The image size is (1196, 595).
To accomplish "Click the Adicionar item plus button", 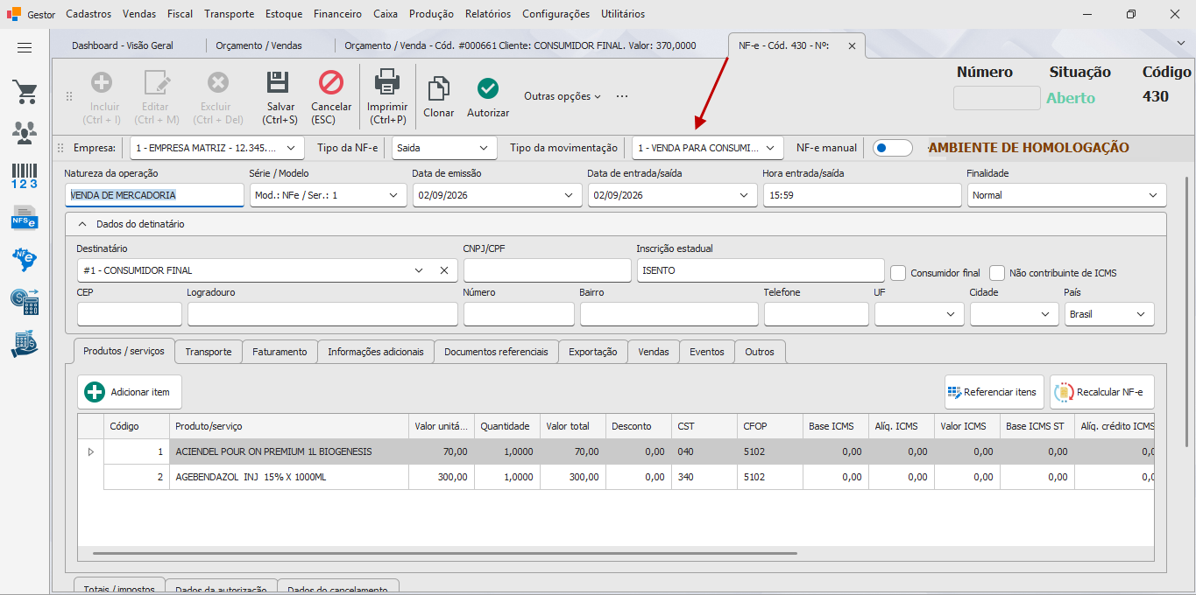I will (x=130, y=392).
